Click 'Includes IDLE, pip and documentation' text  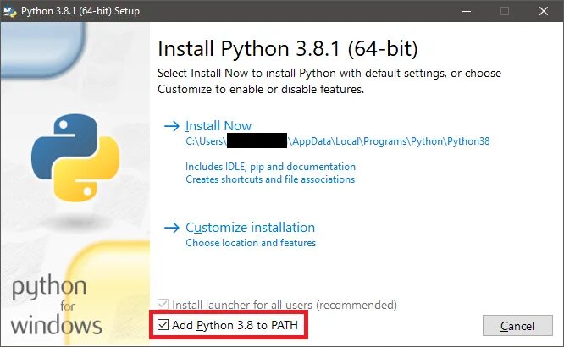click(270, 167)
